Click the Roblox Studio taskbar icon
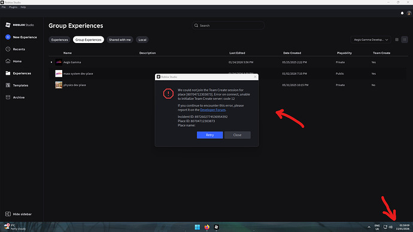Viewport: 413px width, 232px height. [216, 227]
